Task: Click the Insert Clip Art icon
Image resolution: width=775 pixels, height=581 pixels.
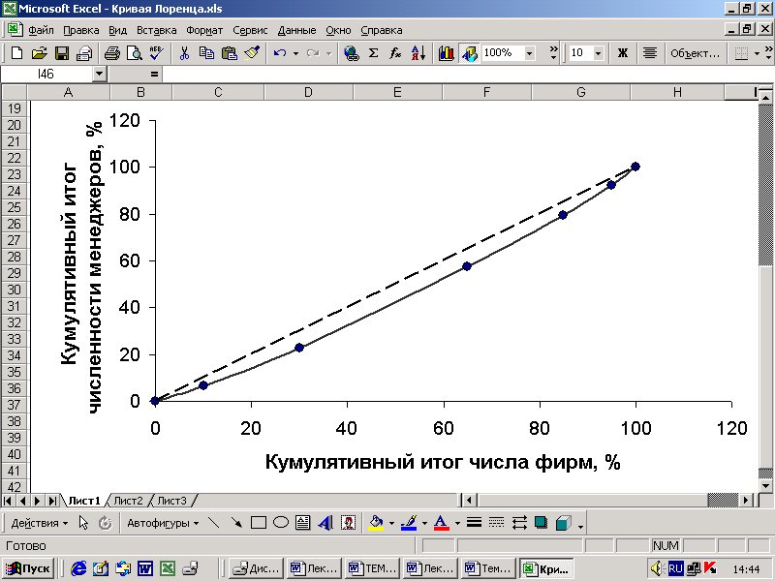Action: click(x=349, y=523)
